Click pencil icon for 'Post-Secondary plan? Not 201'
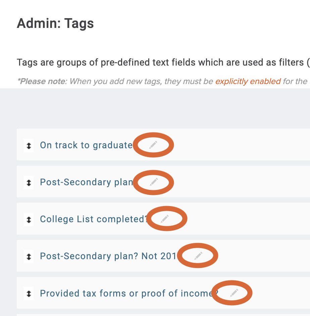The image size is (310, 316). (x=198, y=256)
